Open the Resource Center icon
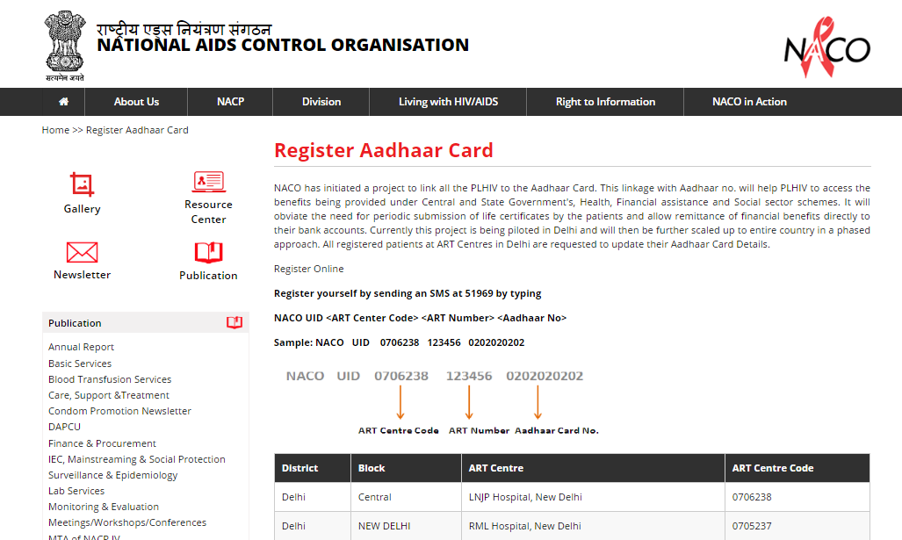 tap(208, 182)
